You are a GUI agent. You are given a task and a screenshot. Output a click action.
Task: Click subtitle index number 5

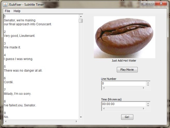[5, 67]
